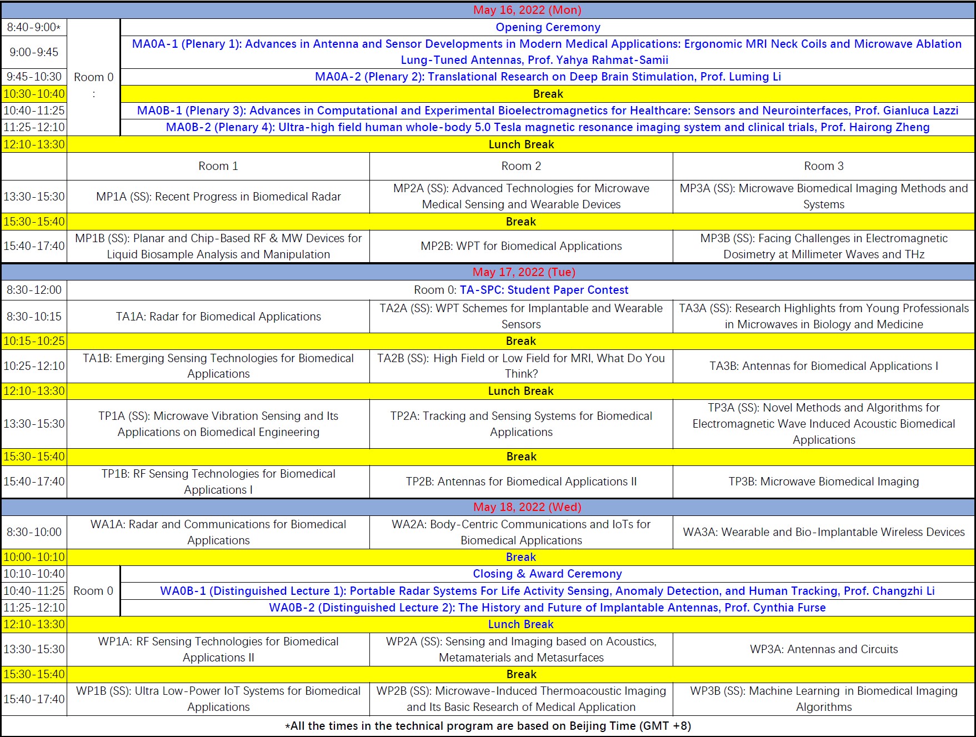Select MA0B-2 Plenary 4 by Hairong Zheng
This screenshot has height=737, width=976.
(548, 127)
